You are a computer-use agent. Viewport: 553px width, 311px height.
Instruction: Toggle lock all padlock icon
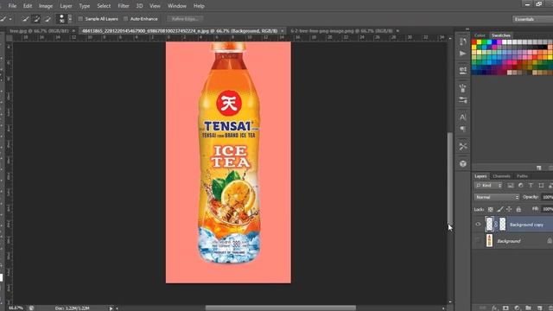tap(518, 209)
